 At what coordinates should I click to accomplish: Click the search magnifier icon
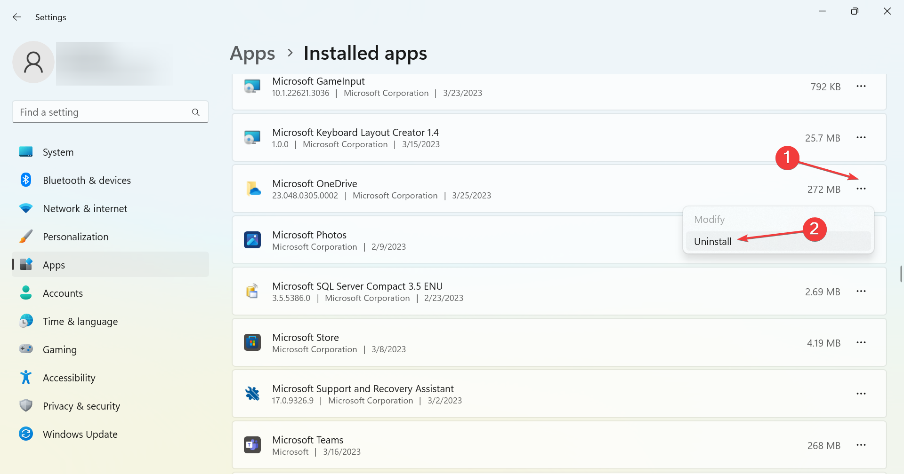tap(196, 112)
